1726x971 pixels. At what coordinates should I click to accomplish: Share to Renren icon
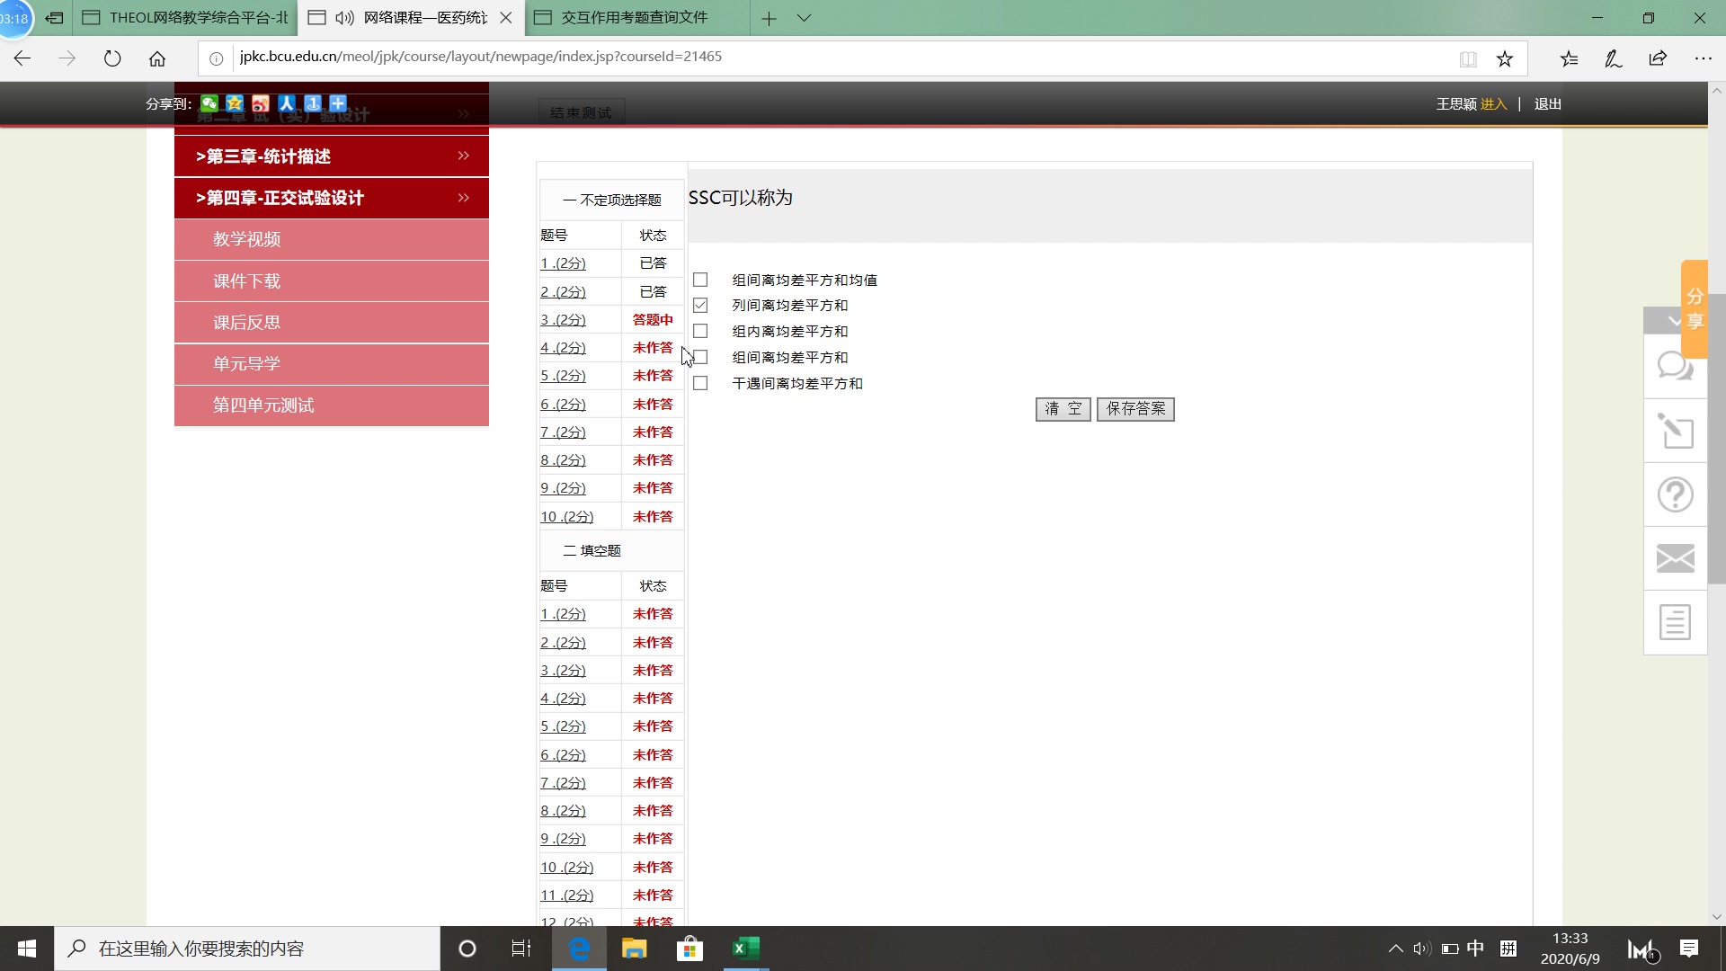click(287, 103)
